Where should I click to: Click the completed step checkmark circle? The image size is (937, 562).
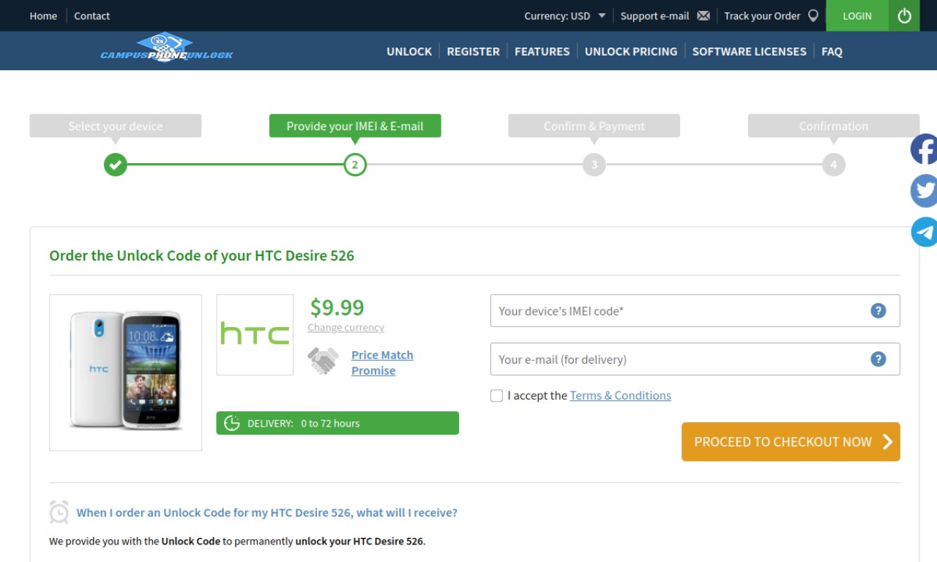pos(115,165)
